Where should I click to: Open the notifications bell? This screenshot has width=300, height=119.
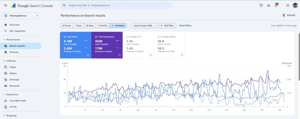point(276,5)
